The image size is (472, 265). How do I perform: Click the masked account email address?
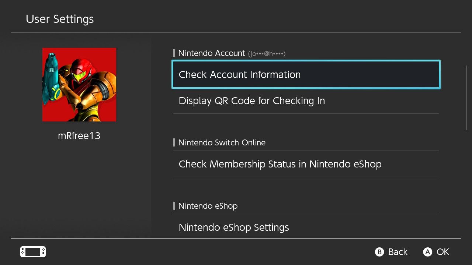tap(267, 54)
